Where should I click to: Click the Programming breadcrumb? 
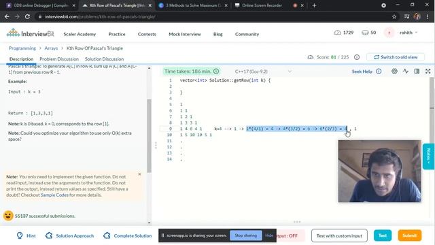[x=22, y=48]
